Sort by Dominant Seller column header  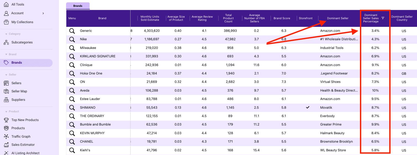(x=338, y=18)
